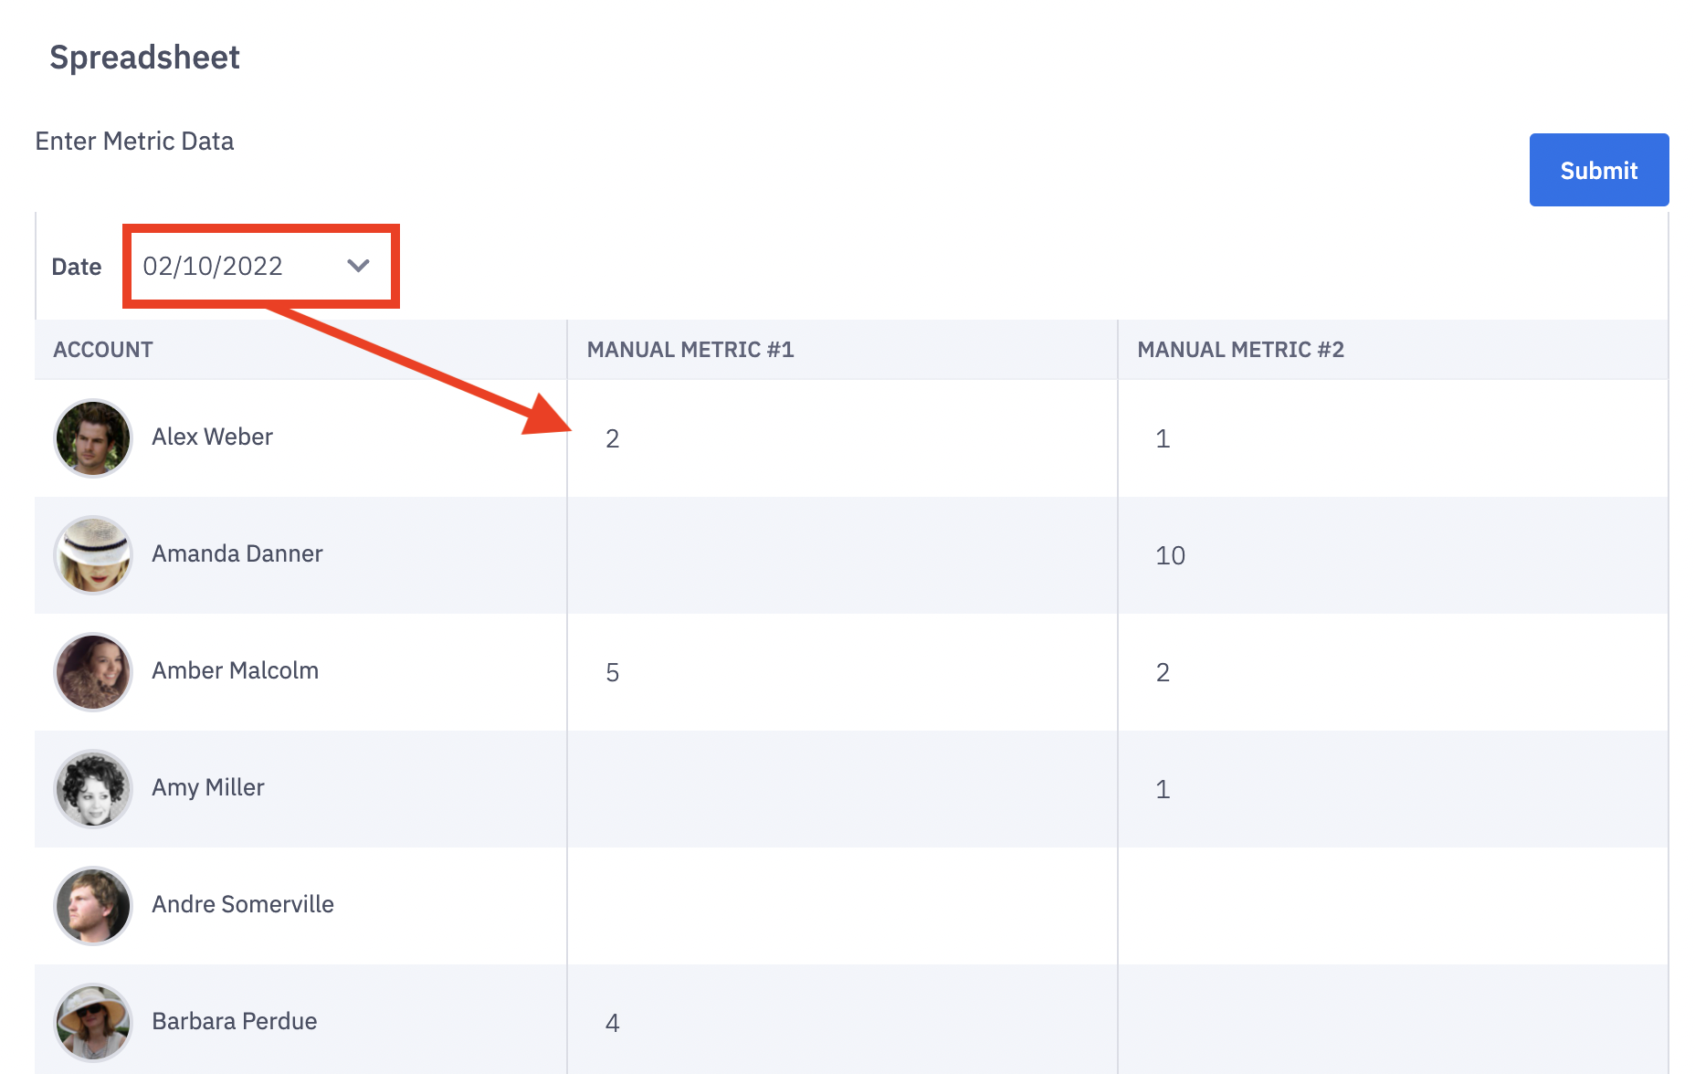
Task: Click Andre Somerville's profile avatar
Action: (x=93, y=906)
